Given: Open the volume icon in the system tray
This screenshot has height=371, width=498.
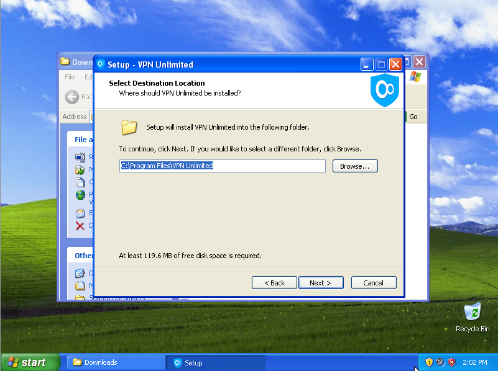Looking at the screenshot, I should click(x=440, y=362).
